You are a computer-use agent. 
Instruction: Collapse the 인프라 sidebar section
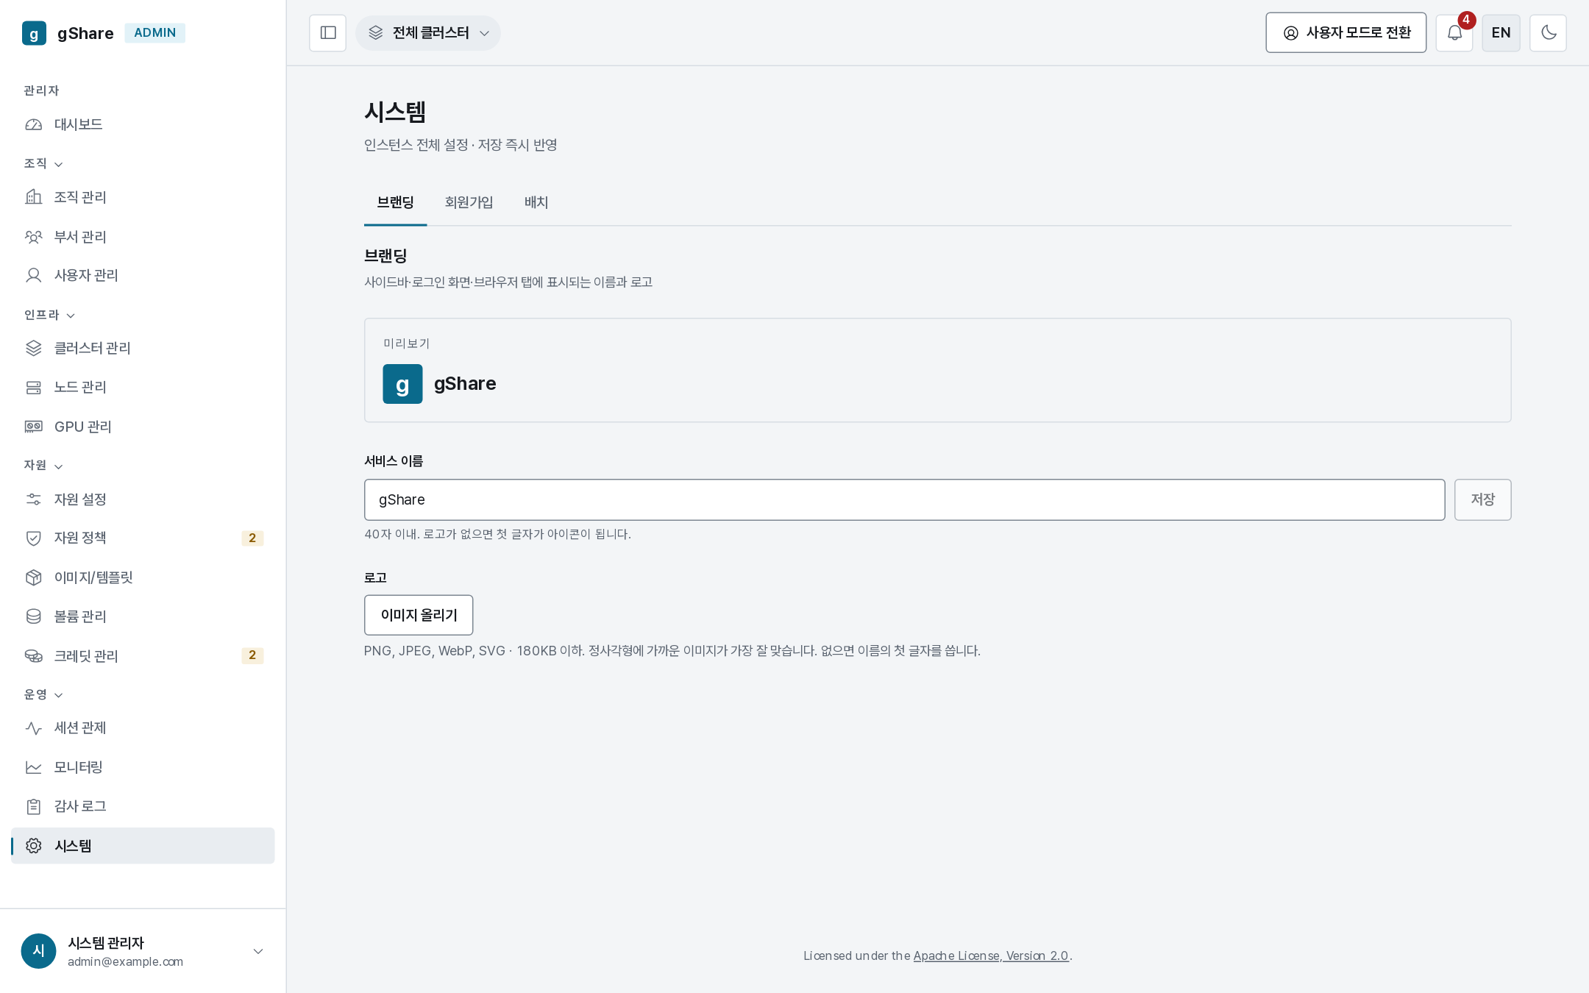[x=49, y=315]
